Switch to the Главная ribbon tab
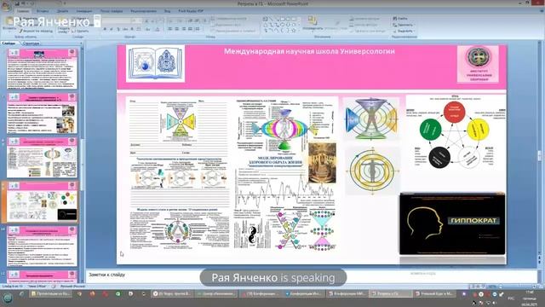 (23, 11)
